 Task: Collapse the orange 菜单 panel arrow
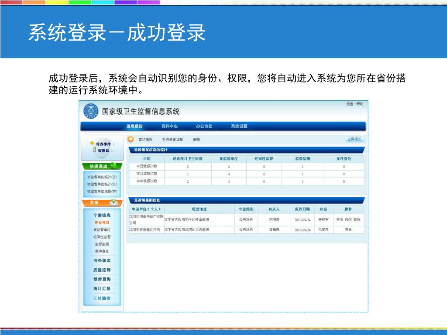point(113,203)
